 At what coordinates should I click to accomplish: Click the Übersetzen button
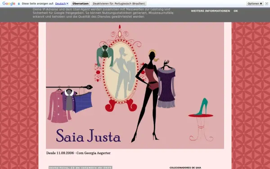point(81,4)
